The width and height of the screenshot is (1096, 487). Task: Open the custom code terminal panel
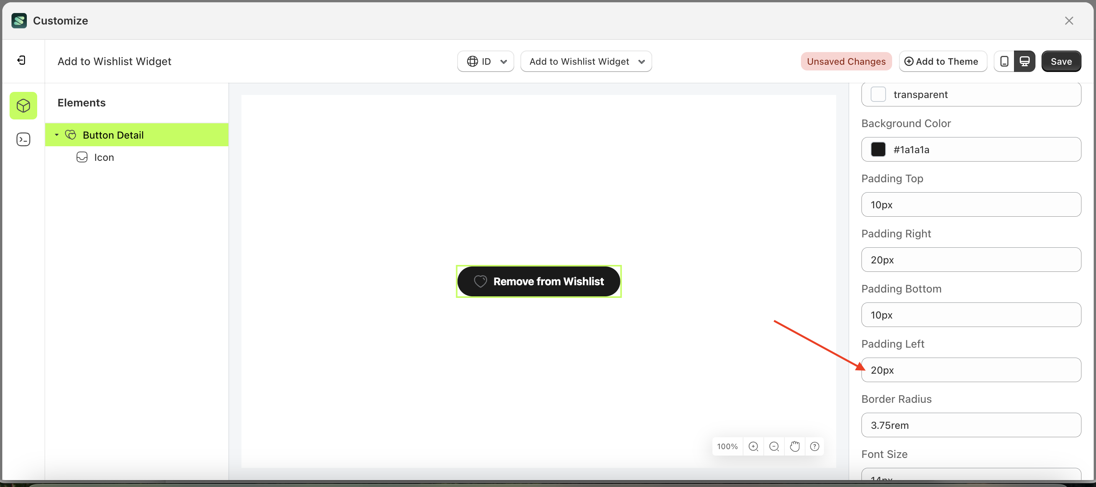coord(23,139)
